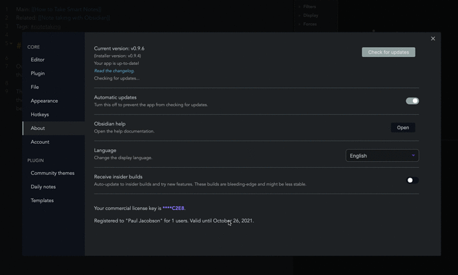Click the Language dropdown chevron arrow

(x=413, y=156)
